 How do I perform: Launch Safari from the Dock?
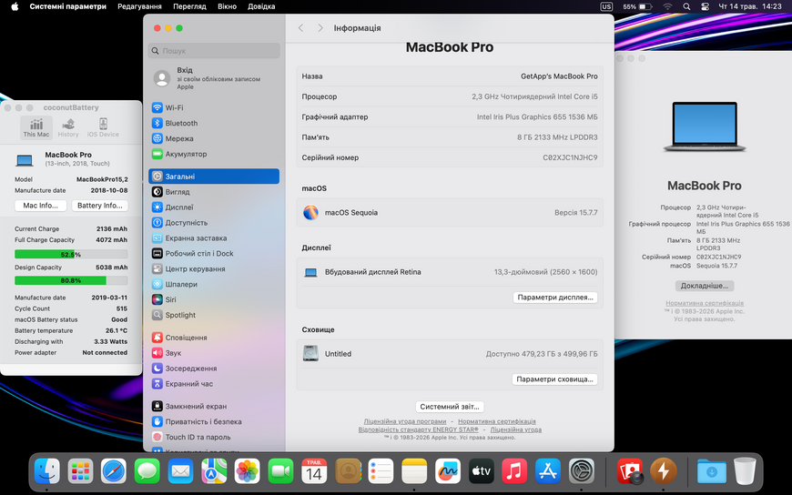pos(114,471)
